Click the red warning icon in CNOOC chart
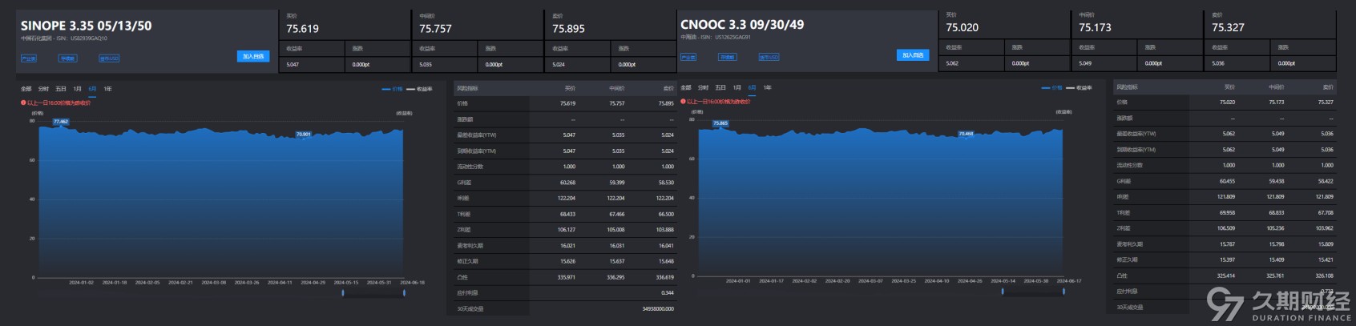Image resolution: width=1356 pixels, height=326 pixels. (x=683, y=102)
